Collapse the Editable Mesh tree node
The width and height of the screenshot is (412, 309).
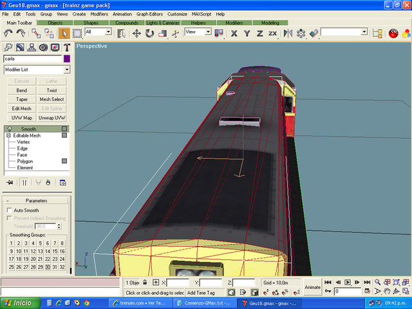pos(8,136)
